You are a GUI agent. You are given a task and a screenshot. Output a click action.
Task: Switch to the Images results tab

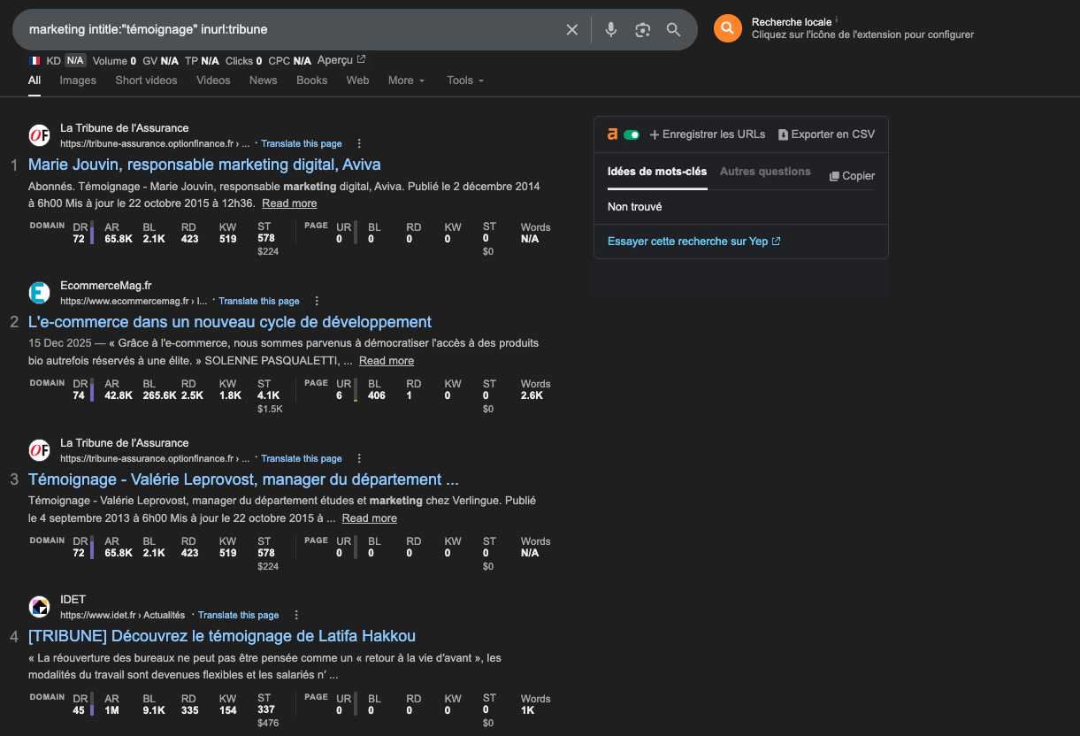(x=78, y=80)
